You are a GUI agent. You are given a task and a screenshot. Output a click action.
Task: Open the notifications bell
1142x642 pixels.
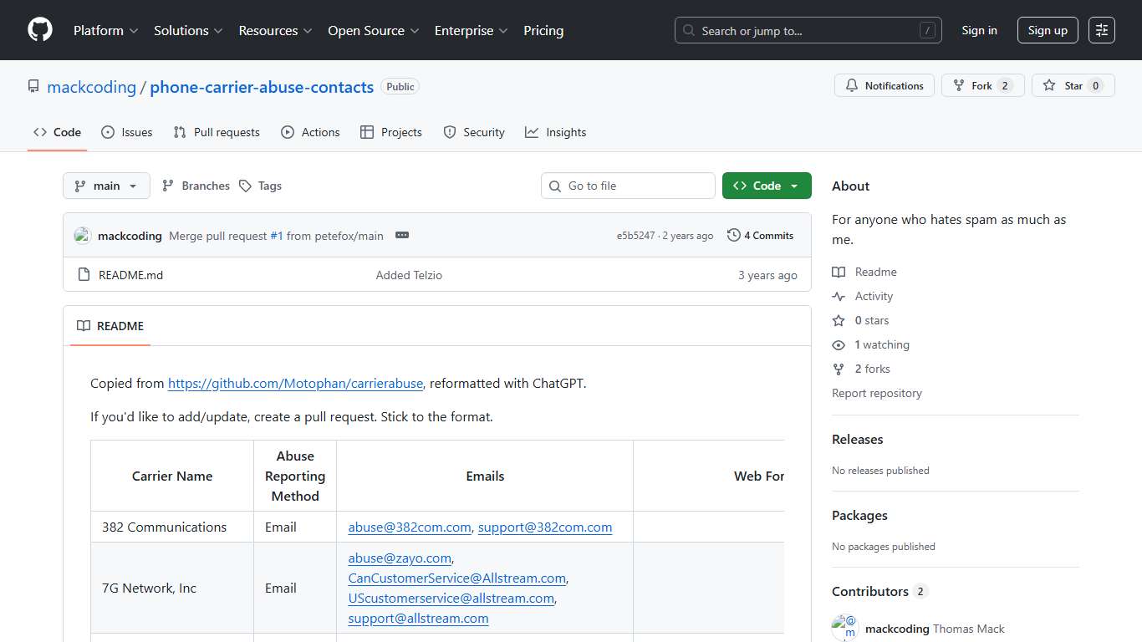[852, 84]
